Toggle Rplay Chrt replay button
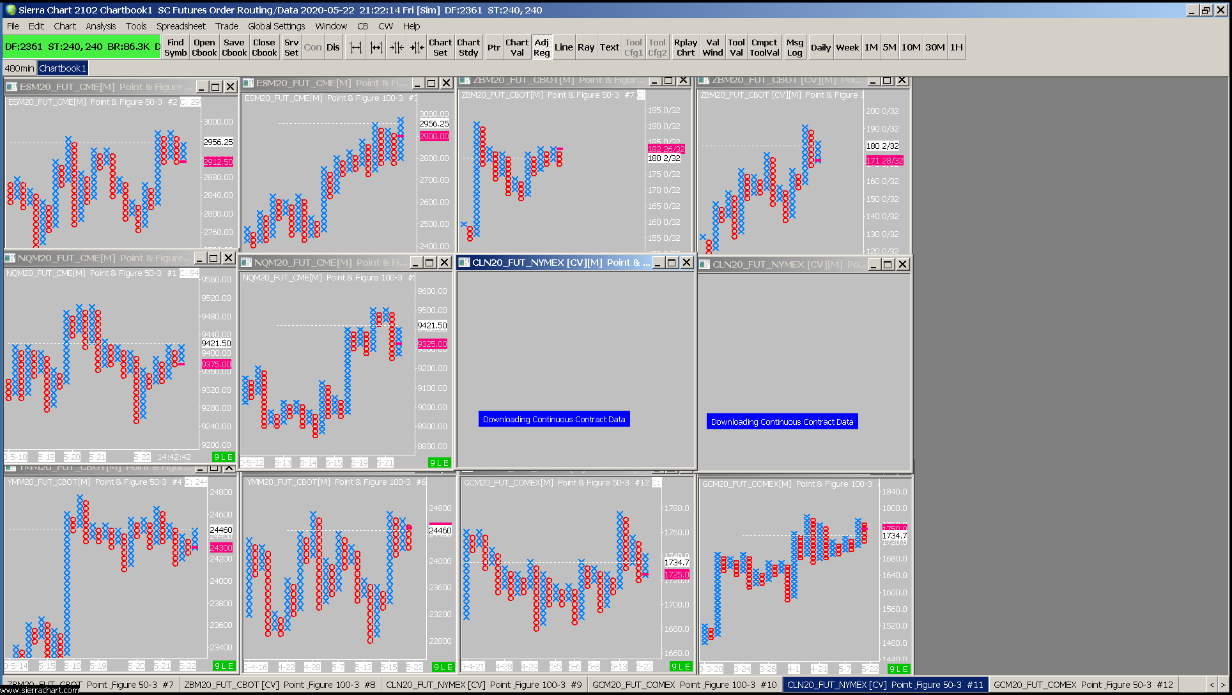Screen dimensions: 1232x695 click(685, 47)
